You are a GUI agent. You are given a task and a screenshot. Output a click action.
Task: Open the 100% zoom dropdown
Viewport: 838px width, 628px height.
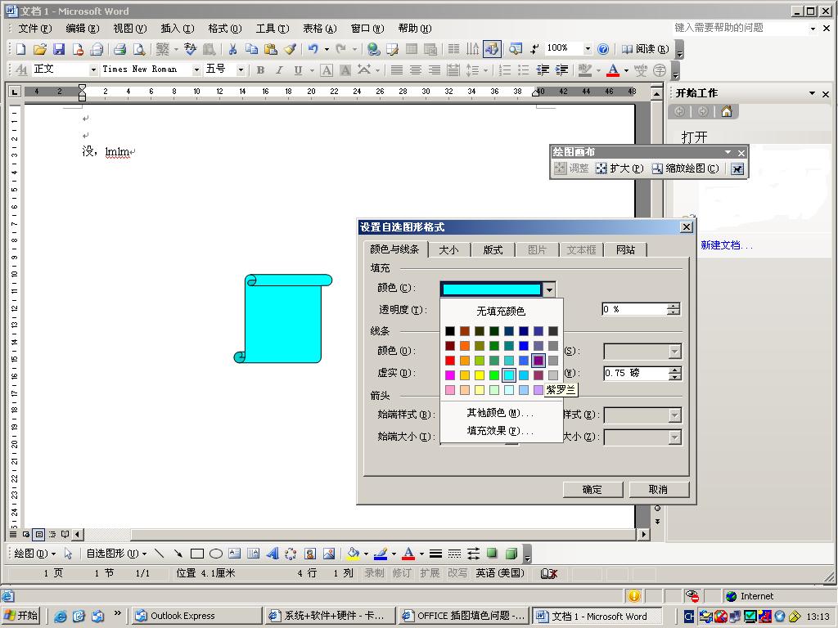[588, 49]
